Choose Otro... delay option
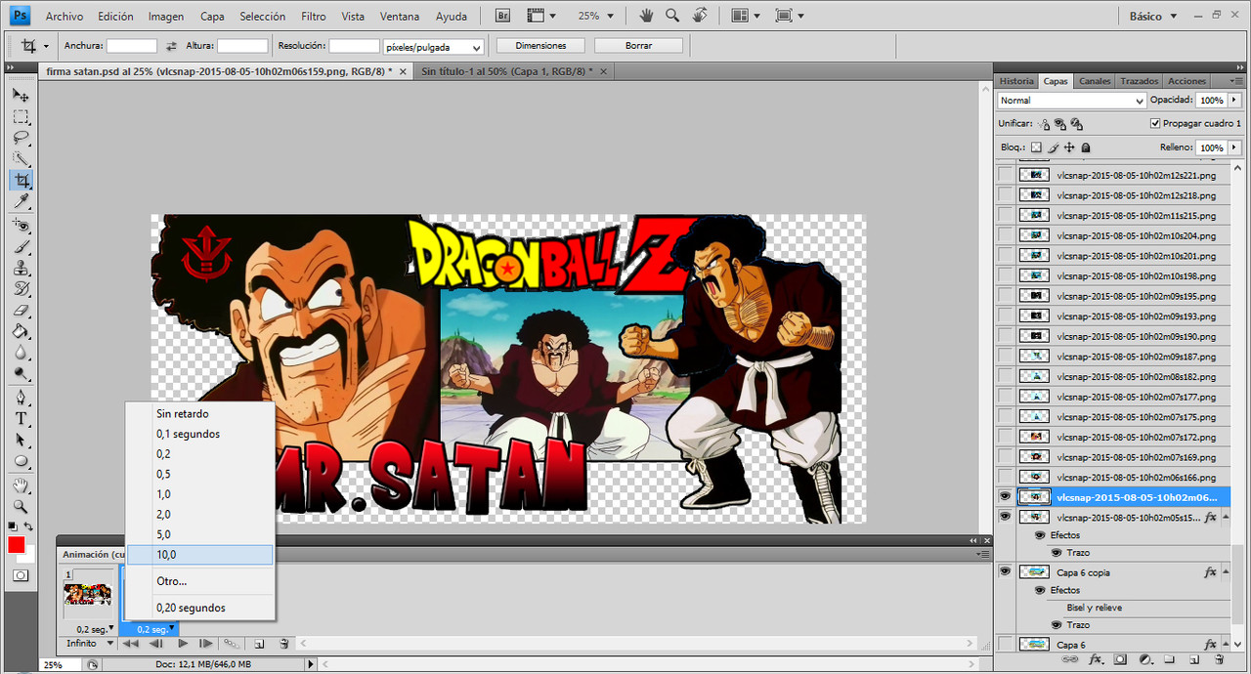Image resolution: width=1251 pixels, height=674 pixels. [200, 581]
